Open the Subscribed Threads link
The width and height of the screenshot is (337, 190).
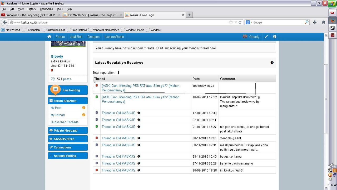tap(65, 122)
